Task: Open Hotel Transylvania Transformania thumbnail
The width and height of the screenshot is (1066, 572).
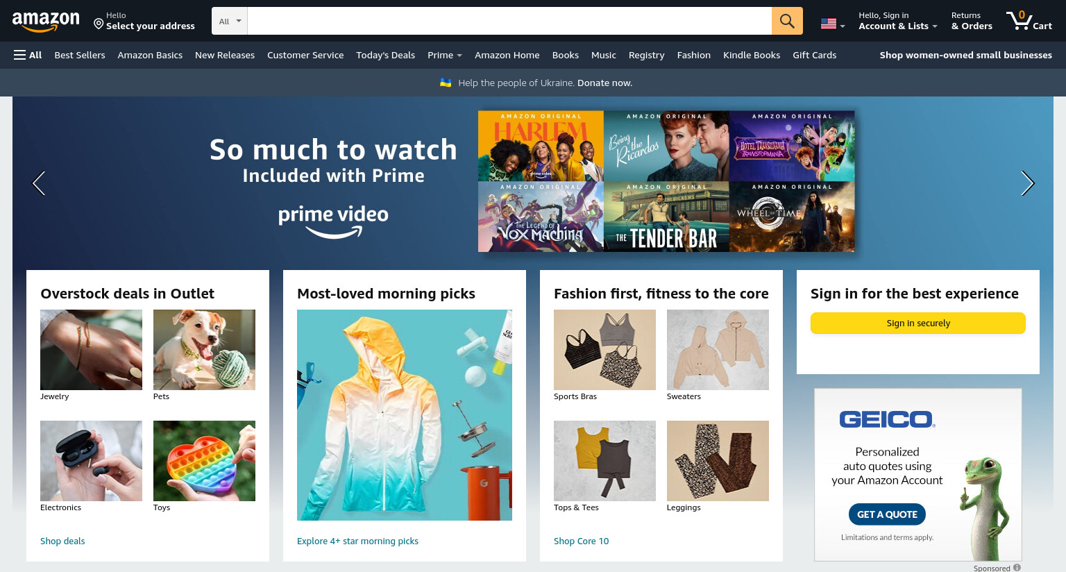Action: 792,146
